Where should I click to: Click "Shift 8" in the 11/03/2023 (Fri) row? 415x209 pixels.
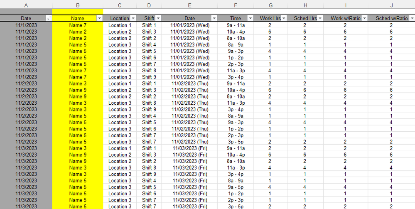pyautogui.click(x=149, y=168)
